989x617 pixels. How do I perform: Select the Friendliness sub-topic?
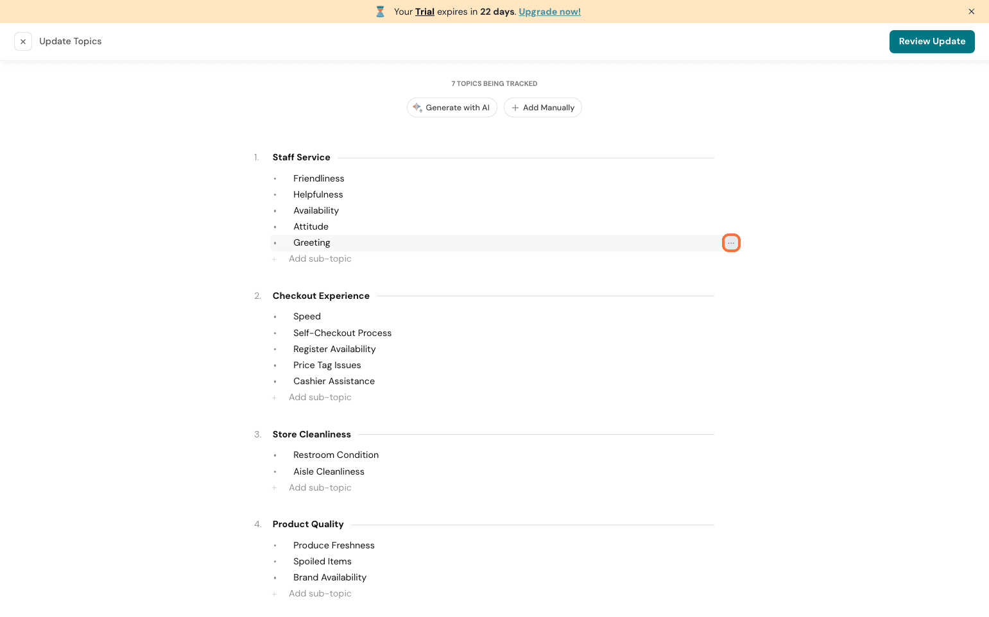pos(318,179)
